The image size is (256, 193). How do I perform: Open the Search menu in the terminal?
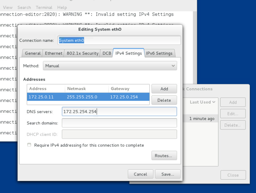pyautogui.click(x=24, y=8)
